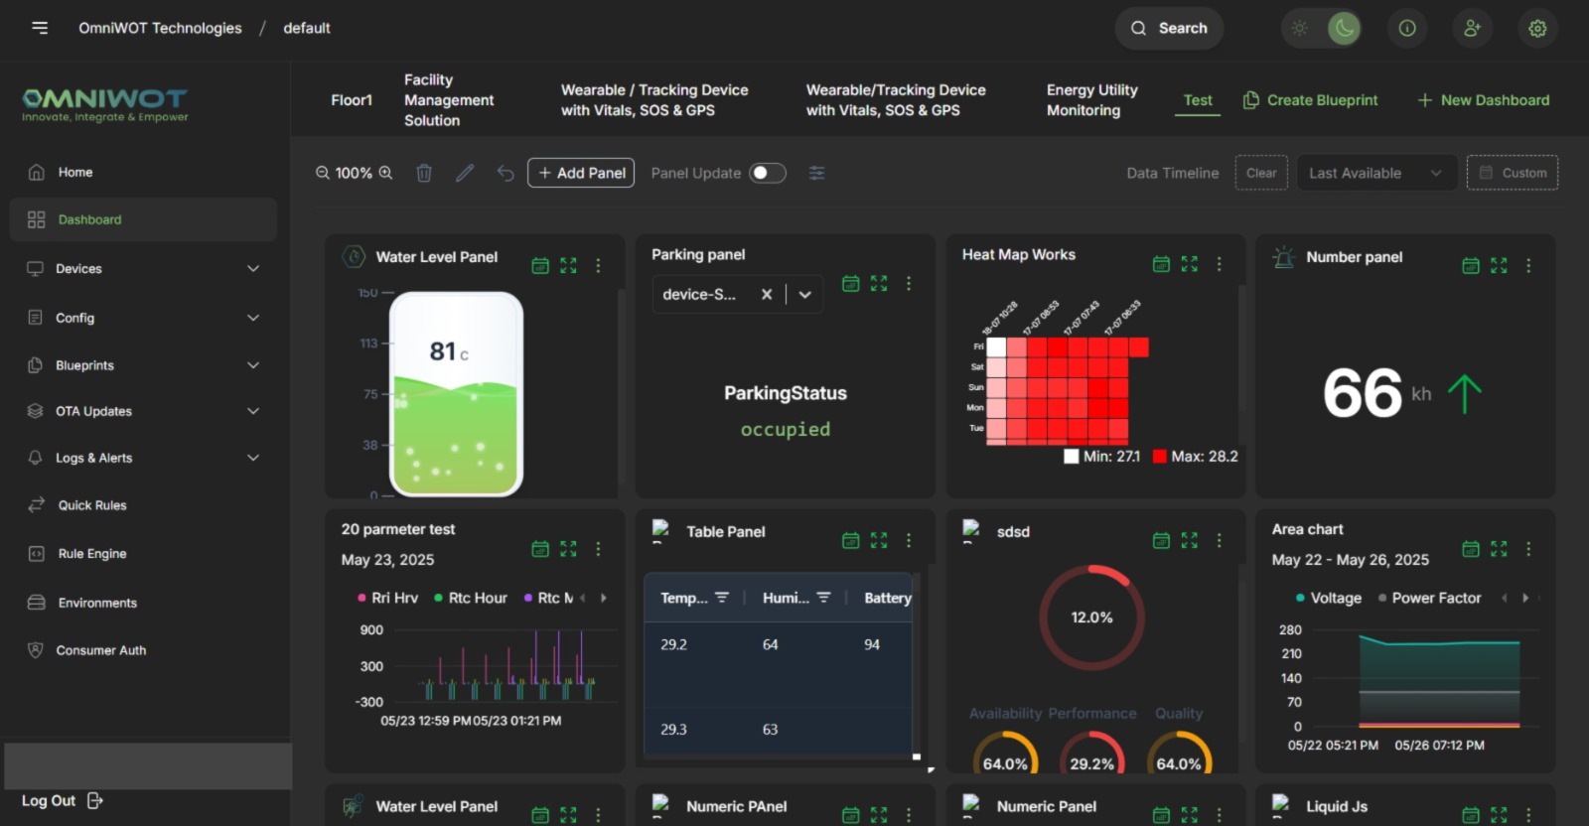
Task: Open Environments in sidebar
Action: [x=143, y=603]
